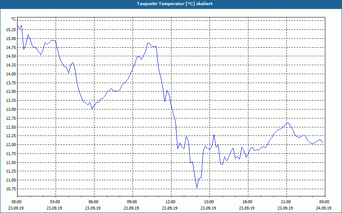
Task: Click the "°C" unit label on the axis
Action: tap(13, 19)
